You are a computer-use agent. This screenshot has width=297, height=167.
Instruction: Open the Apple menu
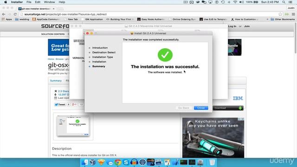pyautogui.click(x=6, y=2)
